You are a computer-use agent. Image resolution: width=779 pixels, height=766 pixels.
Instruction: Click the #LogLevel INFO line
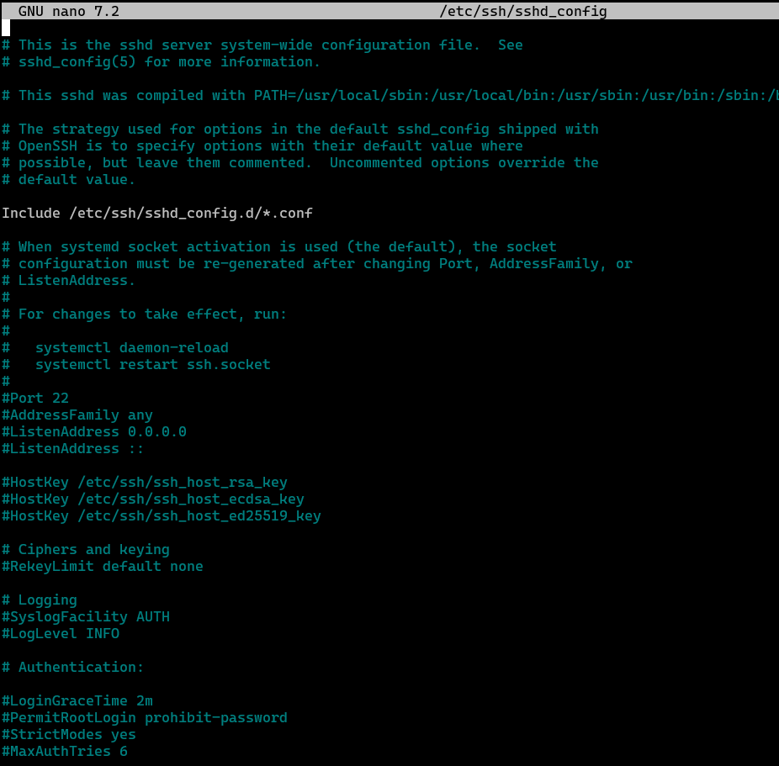pyautogui.click(x=59, y=633)
